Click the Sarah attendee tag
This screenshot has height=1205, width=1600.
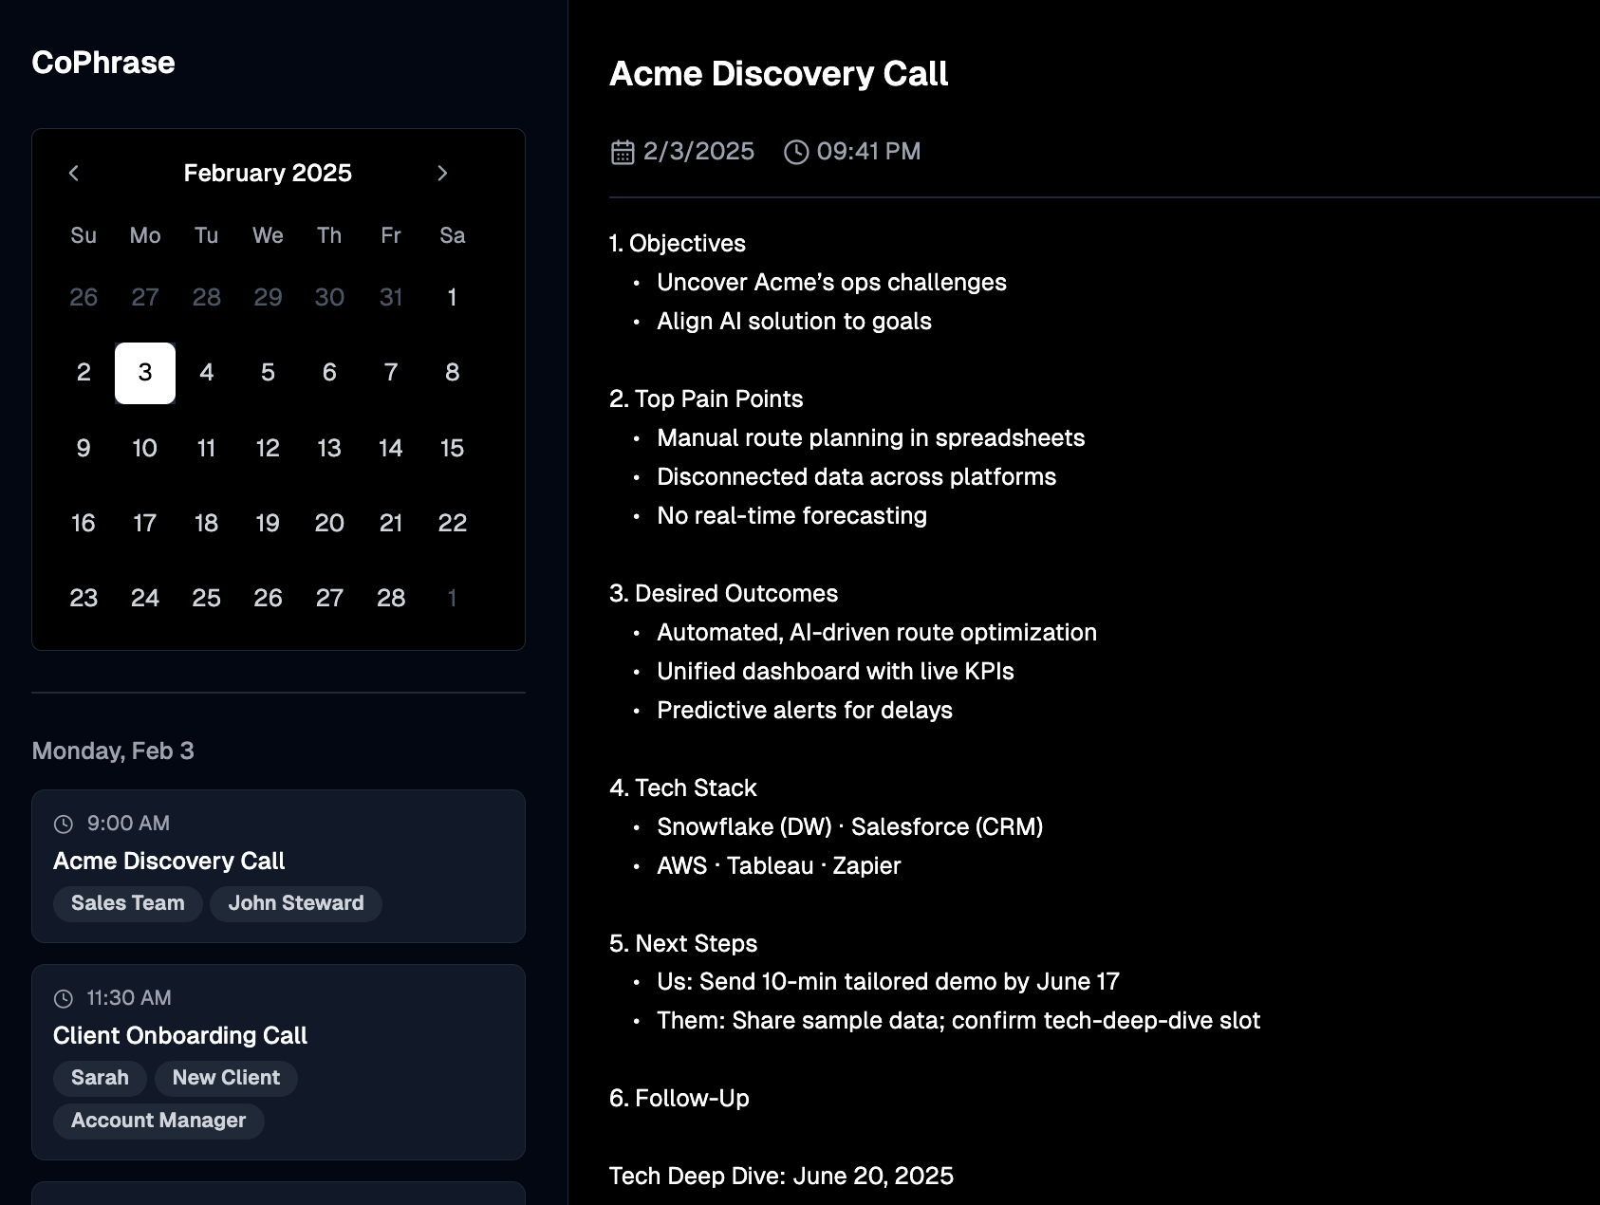100,1078
